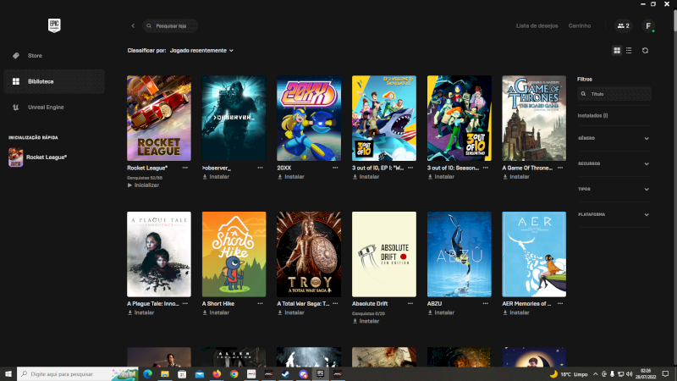
Task: Go to Store in the sidebar
Action: click(35, 56)
